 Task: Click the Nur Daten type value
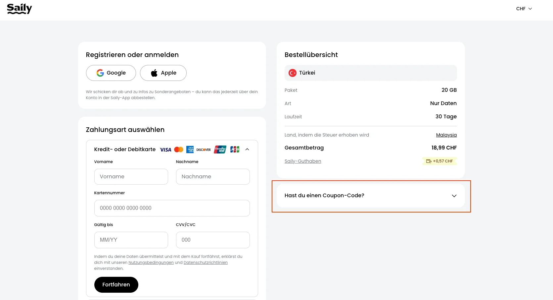tap(443, 103)
